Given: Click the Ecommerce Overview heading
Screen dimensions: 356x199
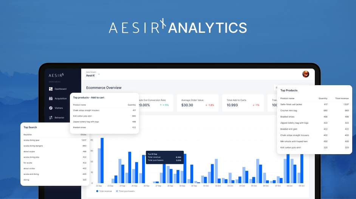Looking at the screenshot, I should click(104, 87).
